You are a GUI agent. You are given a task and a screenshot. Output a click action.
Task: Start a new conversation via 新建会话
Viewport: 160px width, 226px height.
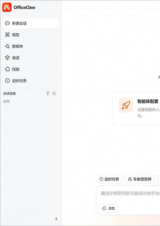30,23
